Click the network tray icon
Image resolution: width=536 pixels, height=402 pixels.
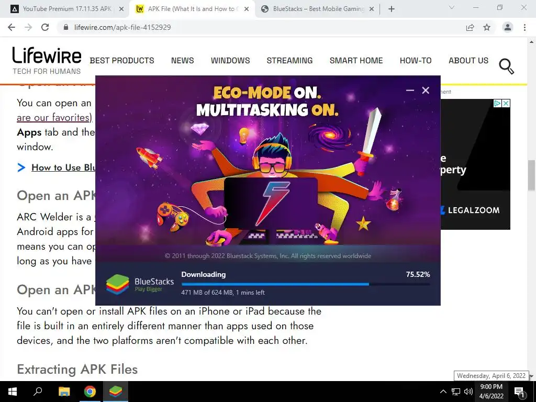click(x=456, y=392)
